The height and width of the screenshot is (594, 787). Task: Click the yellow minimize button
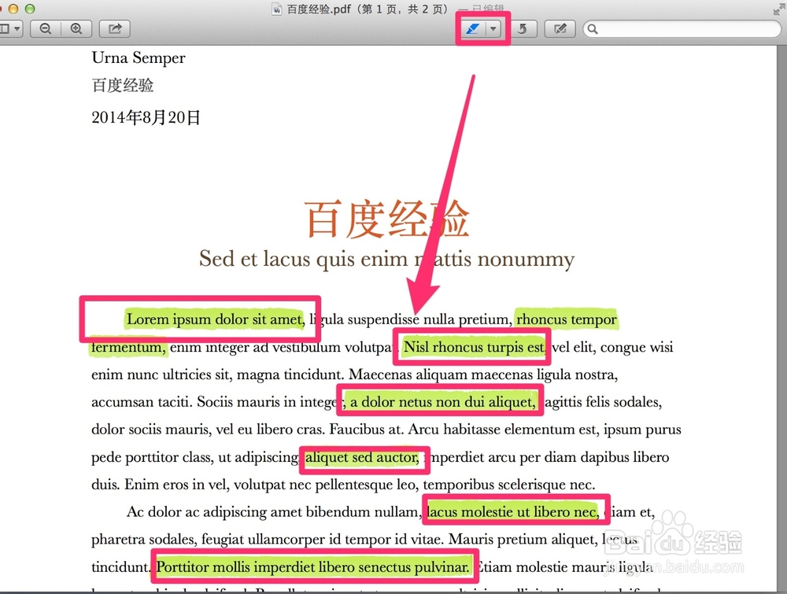[x=13, y=9]
